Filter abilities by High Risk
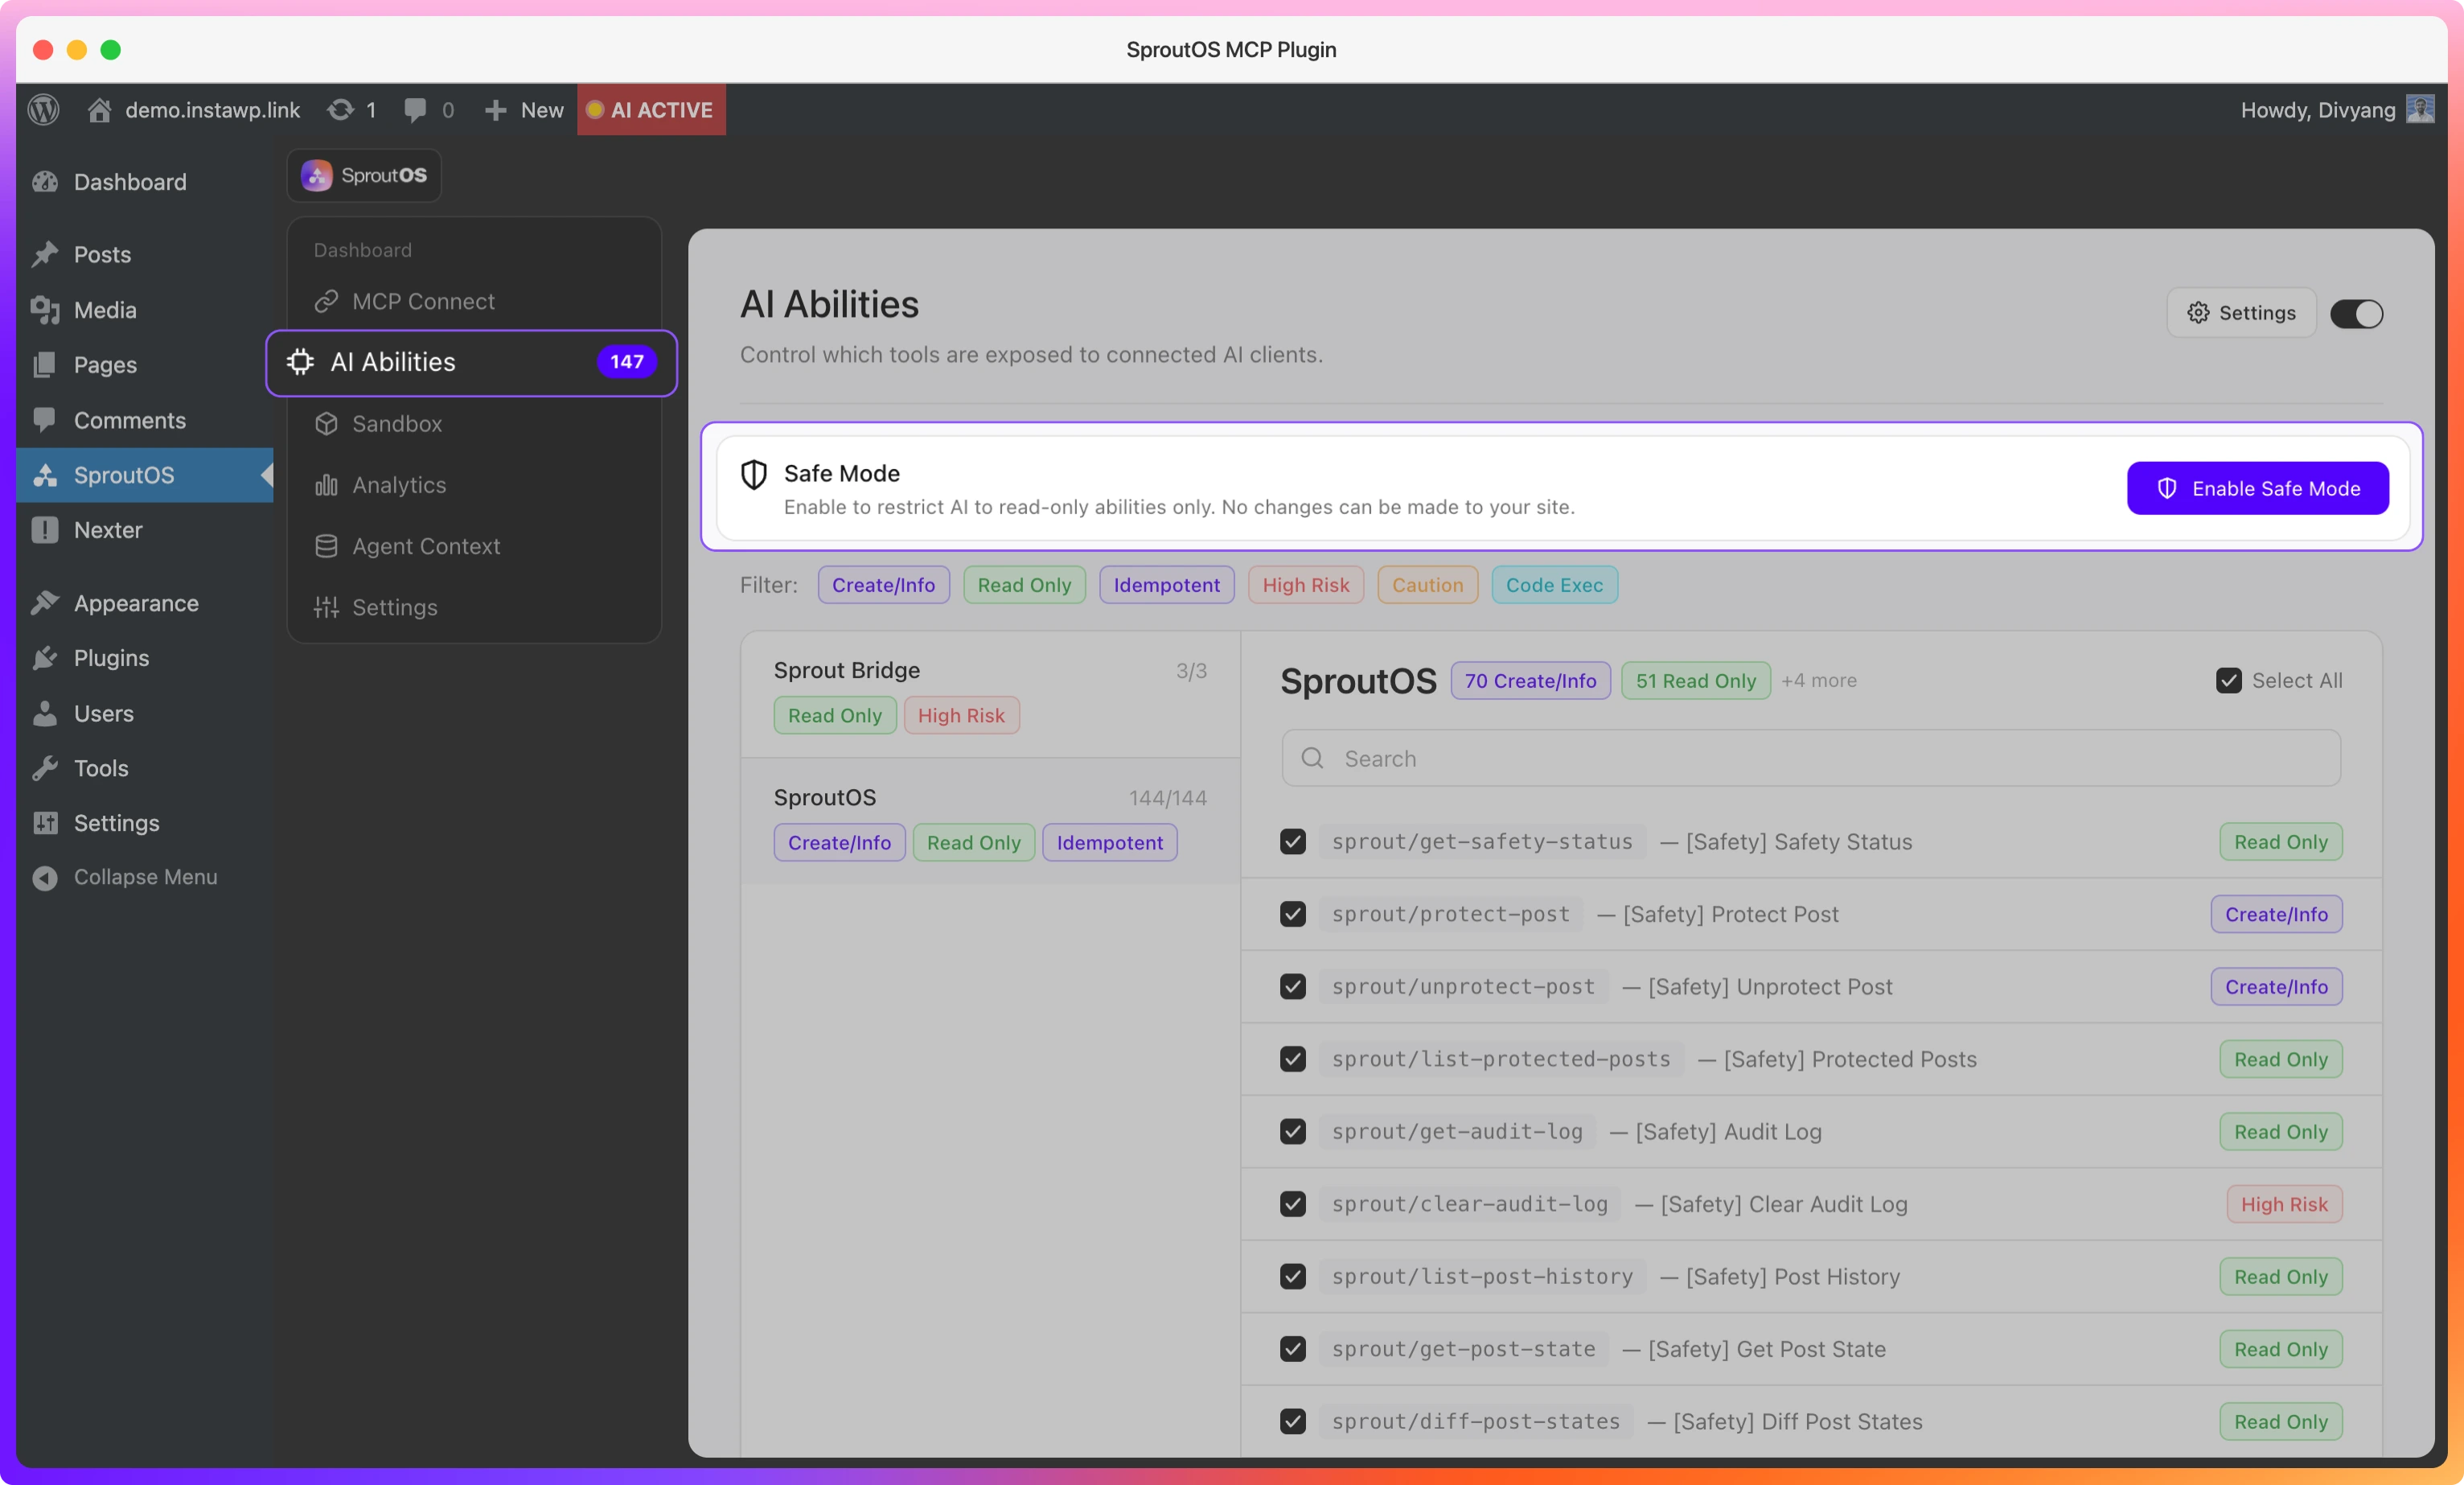Viewport: 2464px width, 1485px height. pyautogui.click(x=1305, y=585)
